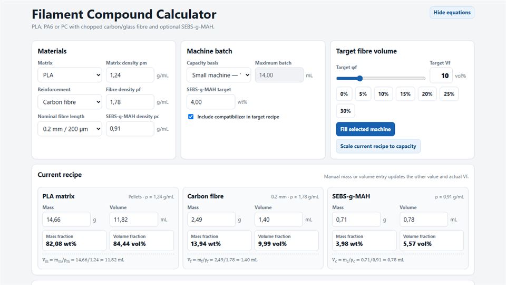Click the Hide equations button
This screenshot has width=506, height=285.
coord(452,13)
